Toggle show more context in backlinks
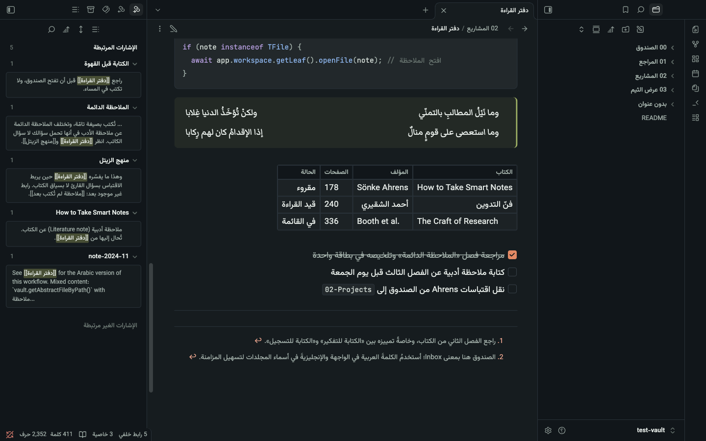The width and height of the screenshot is (706, 441). coord(81,29)
